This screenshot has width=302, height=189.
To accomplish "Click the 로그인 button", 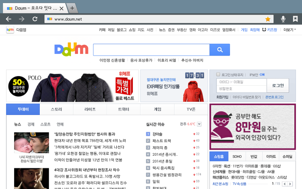I will pyautogui.click(x=278, y=86).
